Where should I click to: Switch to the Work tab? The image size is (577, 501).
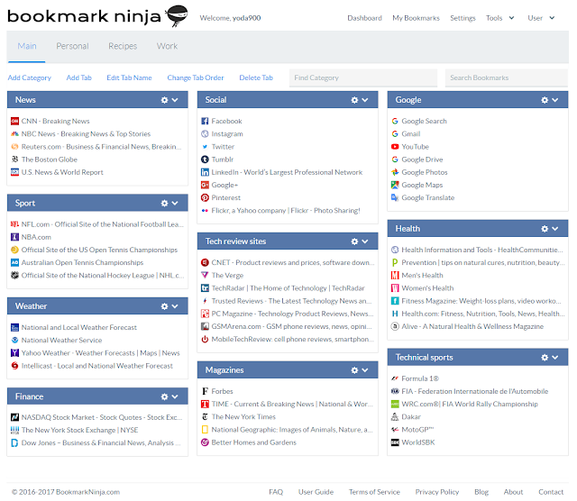tap(167, 46)
